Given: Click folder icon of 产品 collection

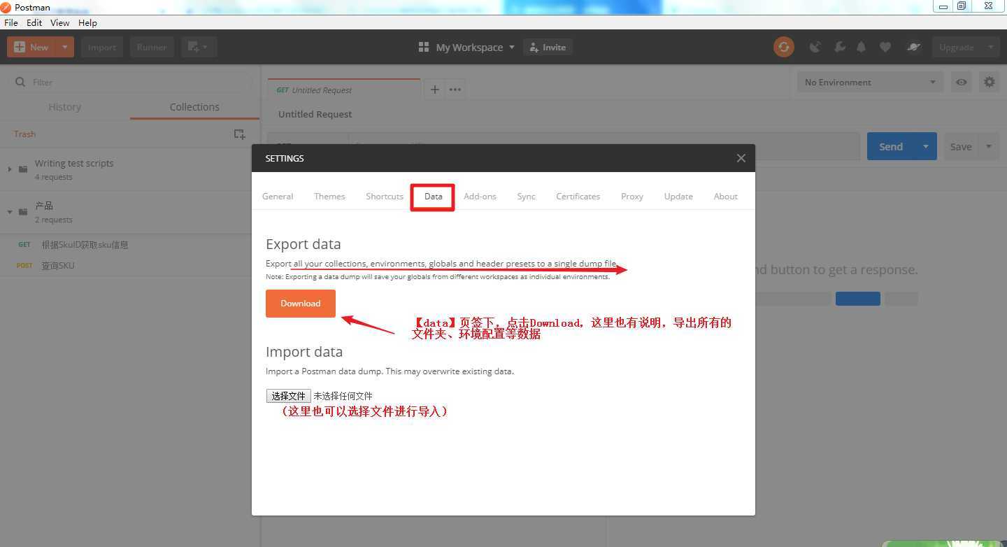Looking at the screenshot, I should (x=23, y=212).
